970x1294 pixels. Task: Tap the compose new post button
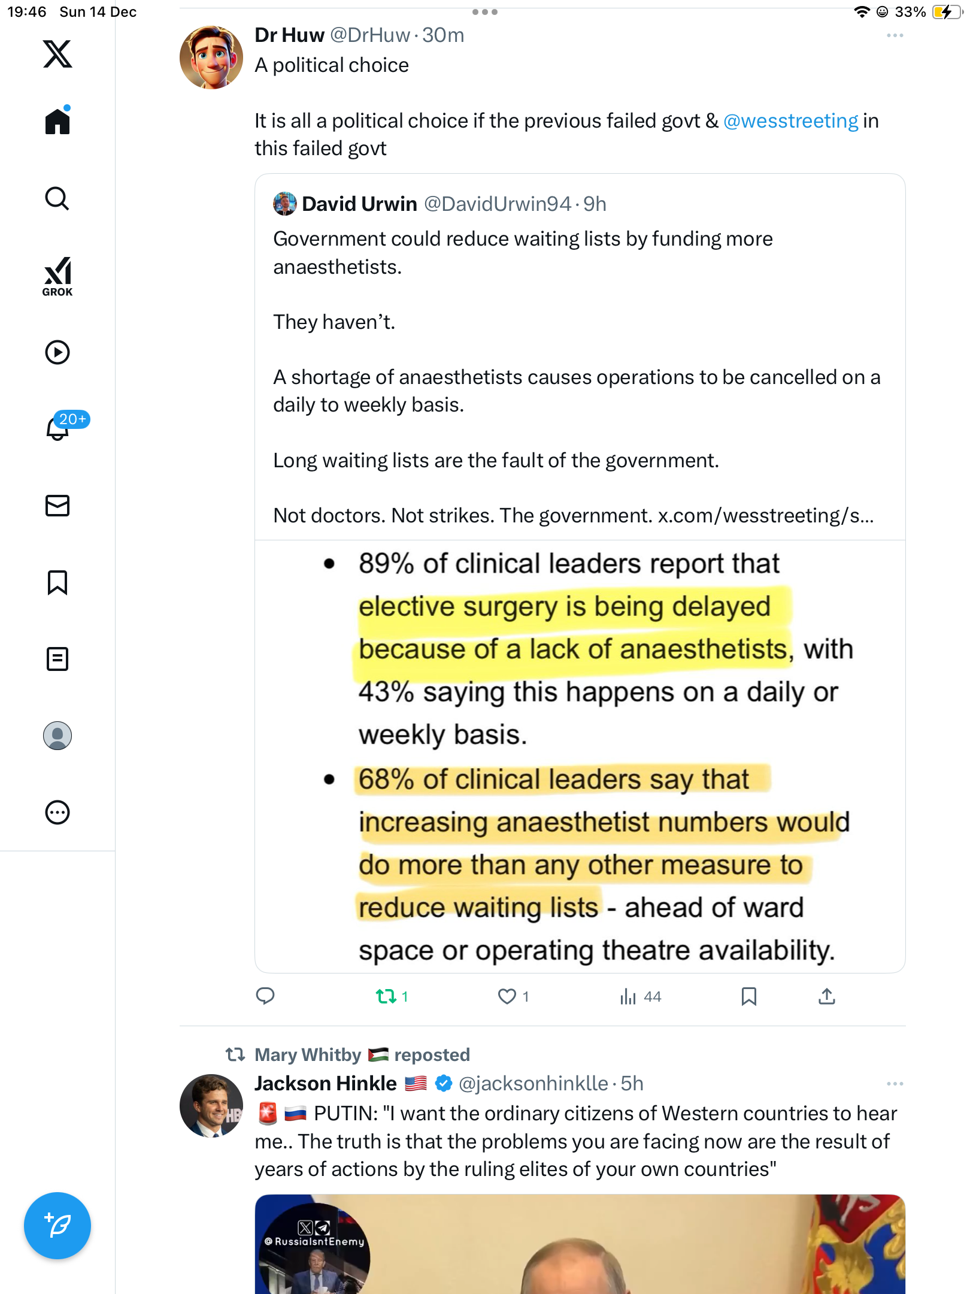(x=57, y=1226)
